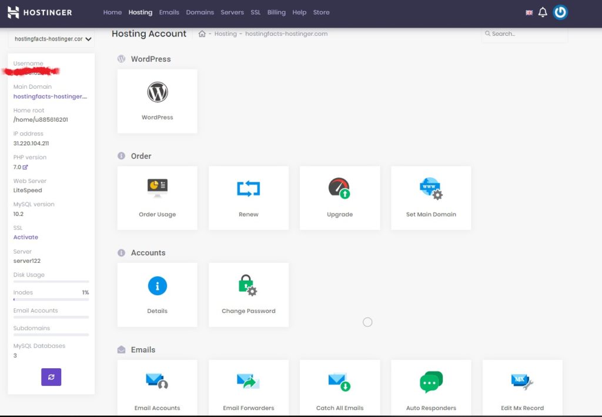Click the Inodes usage bar
Screen dimensions: 602x417
51,299
